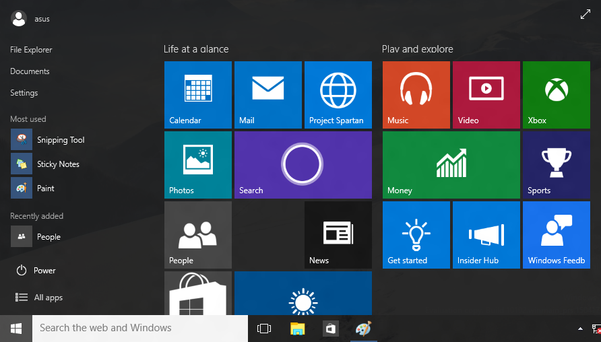Open File Explorer from Start list
601x342 pixels.
(x=31, y=50)
